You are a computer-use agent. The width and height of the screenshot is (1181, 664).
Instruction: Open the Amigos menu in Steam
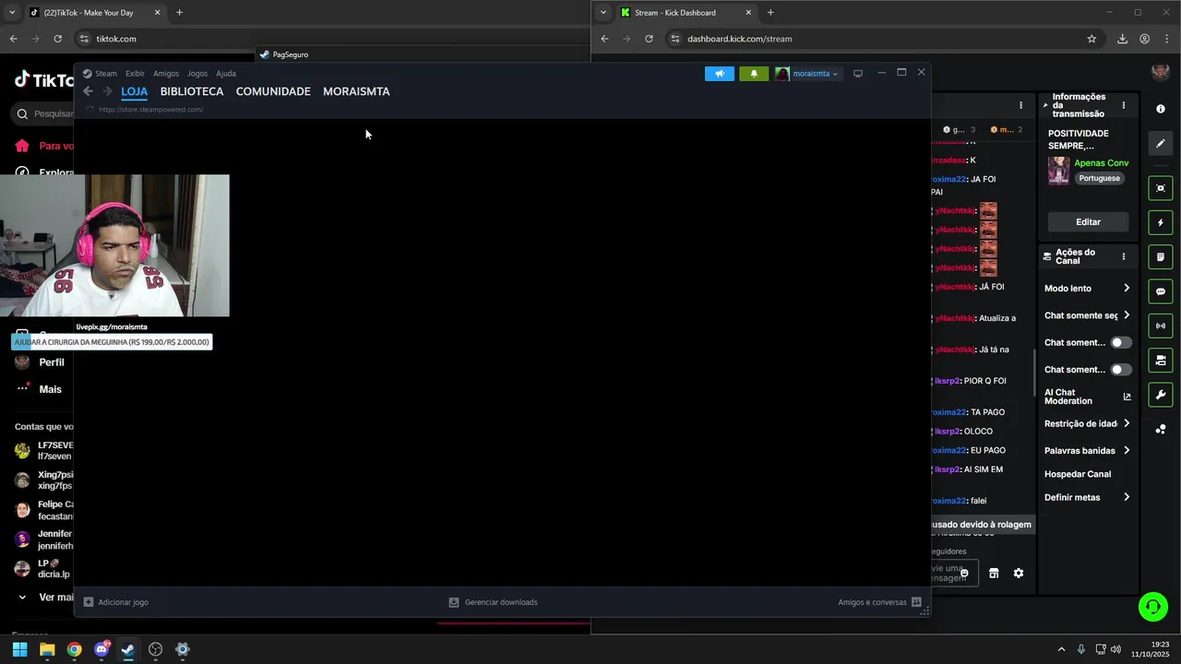click(166, 74)
